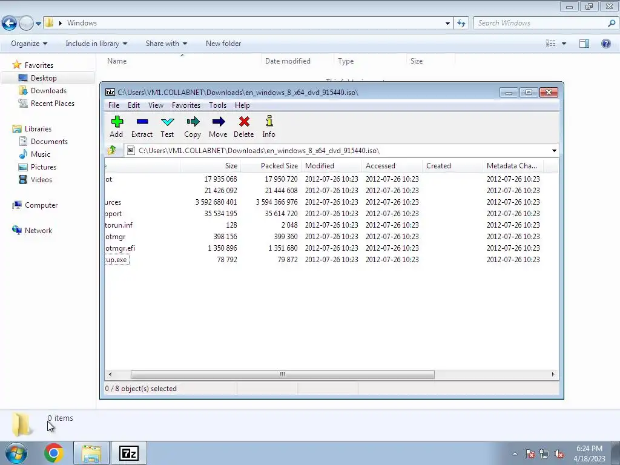Open Include in library dropdown
The width and height of the screenshot is (620, 465).
tap(96, 44)
